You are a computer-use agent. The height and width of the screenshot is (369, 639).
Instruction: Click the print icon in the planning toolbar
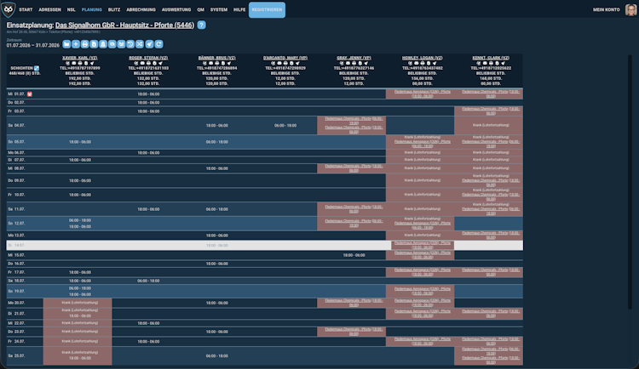coord(84,44)
